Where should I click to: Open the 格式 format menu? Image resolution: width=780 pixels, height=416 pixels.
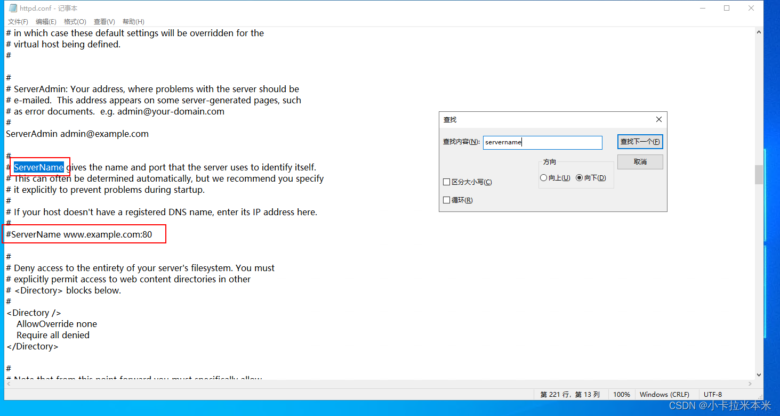75,21
